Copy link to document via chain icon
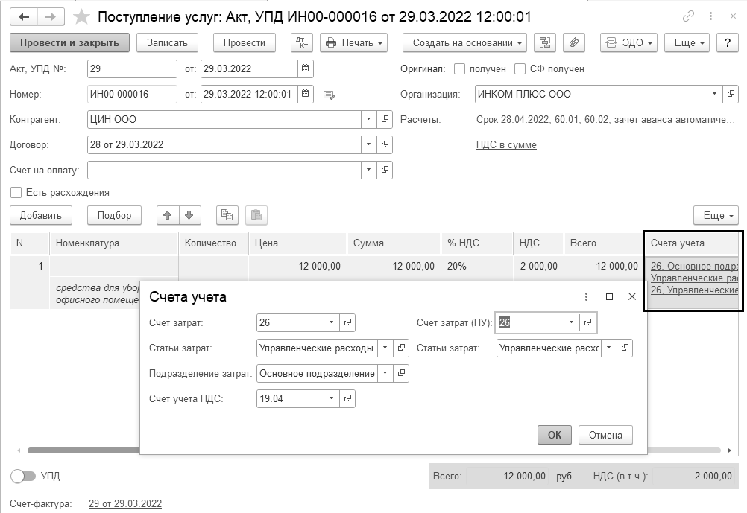The height and width of the screenshot is (513, 747). [x=688, y=16]
